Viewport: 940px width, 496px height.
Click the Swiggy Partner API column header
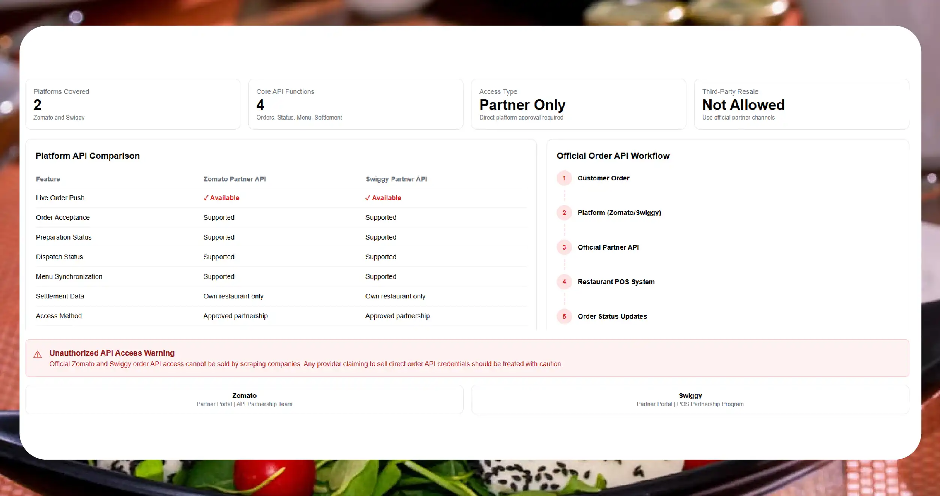click(396, 179)
